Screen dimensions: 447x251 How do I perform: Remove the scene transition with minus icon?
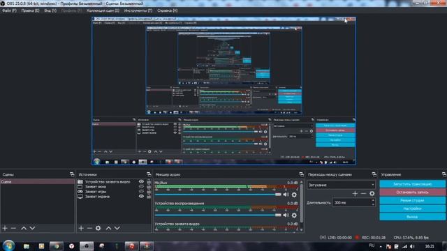tap(363, 194)
